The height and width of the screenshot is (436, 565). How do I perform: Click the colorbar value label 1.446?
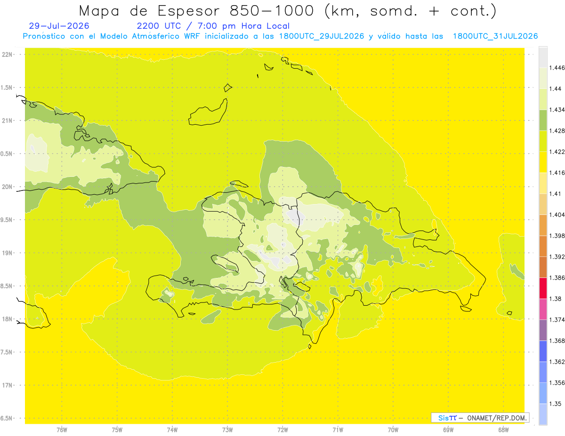click(557, 68)
